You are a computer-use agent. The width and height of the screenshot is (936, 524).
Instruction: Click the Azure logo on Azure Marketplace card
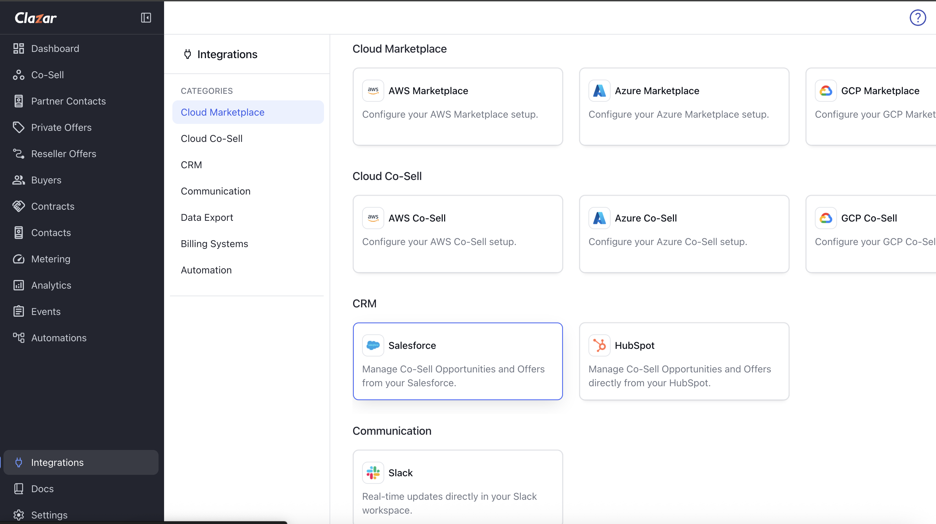[599, 90]
